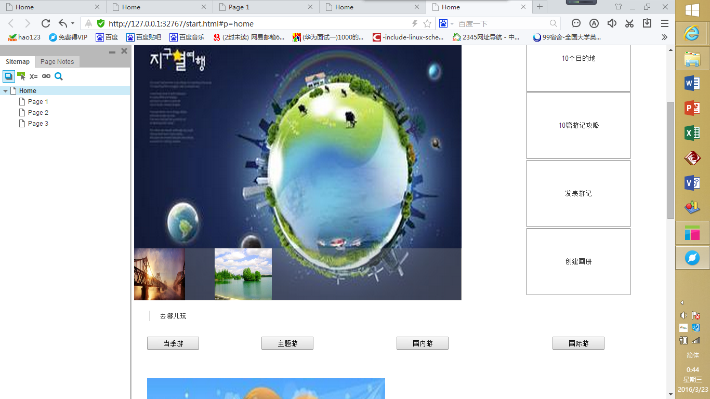Click the 国内游 button
Screen dimensions: 710x399
click(x=423, y=343)
